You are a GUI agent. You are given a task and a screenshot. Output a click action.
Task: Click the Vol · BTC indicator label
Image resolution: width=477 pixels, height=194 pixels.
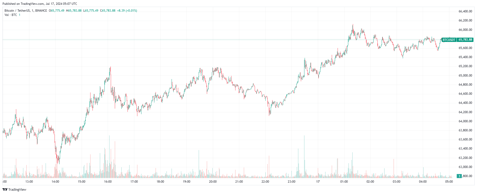tap(11, 15)
